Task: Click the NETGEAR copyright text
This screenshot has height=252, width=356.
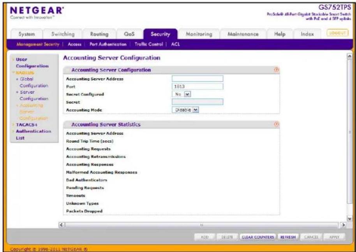Action: pyautogui.click(x=49, y=249)
